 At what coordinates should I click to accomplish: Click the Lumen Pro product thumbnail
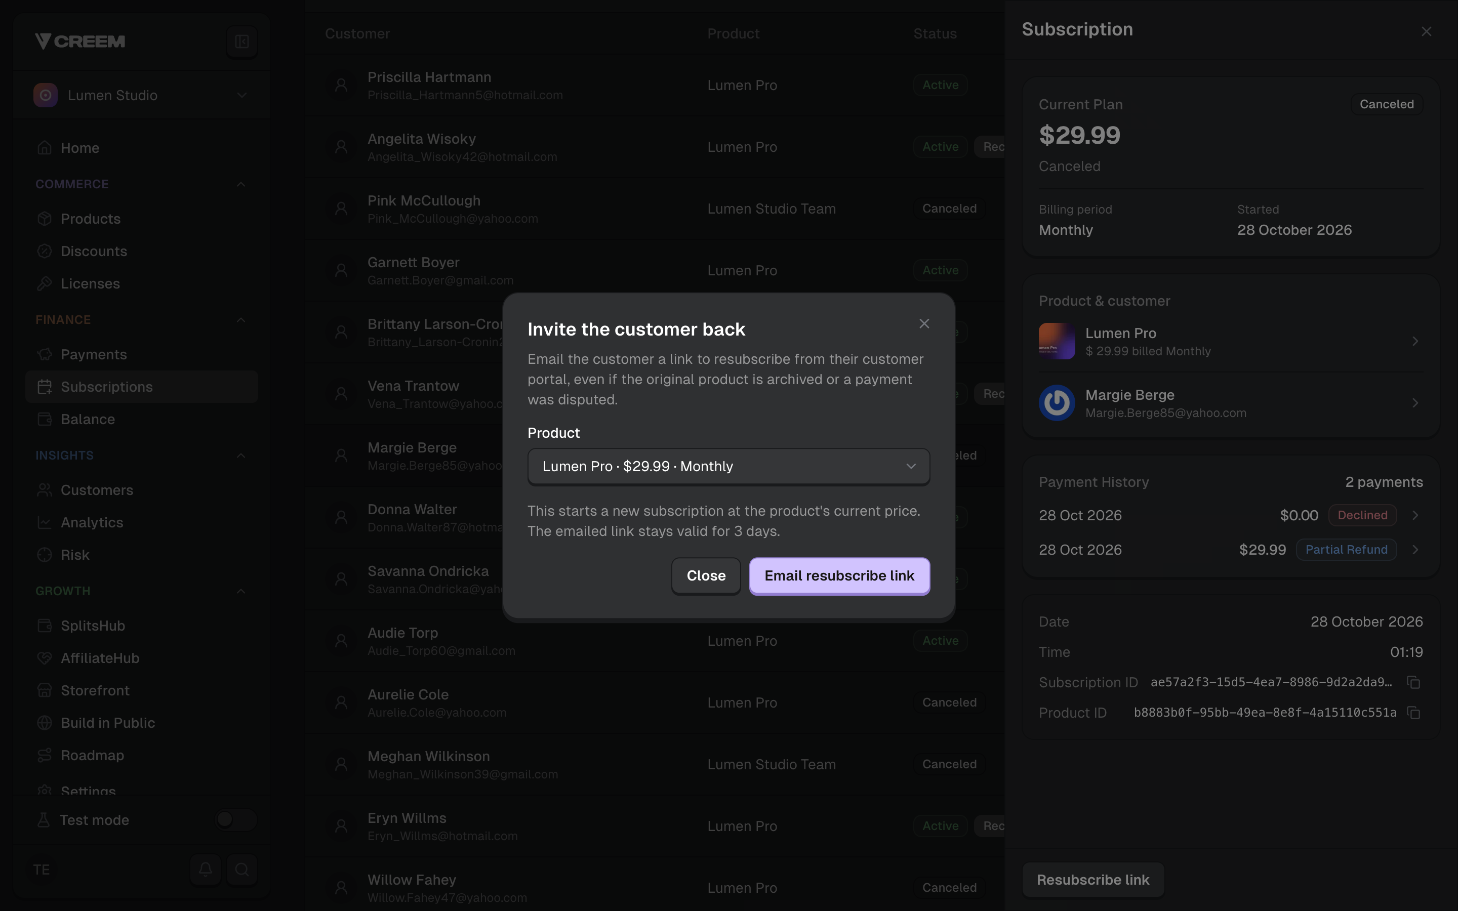(1057, 341)
